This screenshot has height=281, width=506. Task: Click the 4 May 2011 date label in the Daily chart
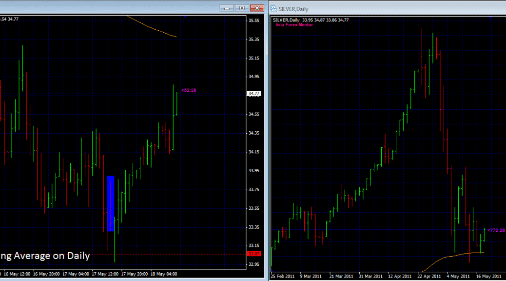[x=458, y=276]
